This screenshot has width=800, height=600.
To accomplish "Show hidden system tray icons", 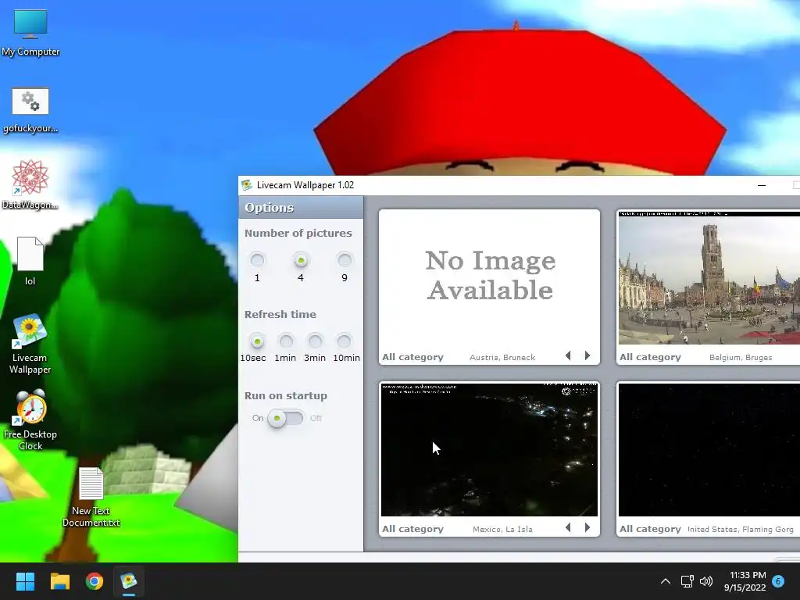I will point(666,581).
